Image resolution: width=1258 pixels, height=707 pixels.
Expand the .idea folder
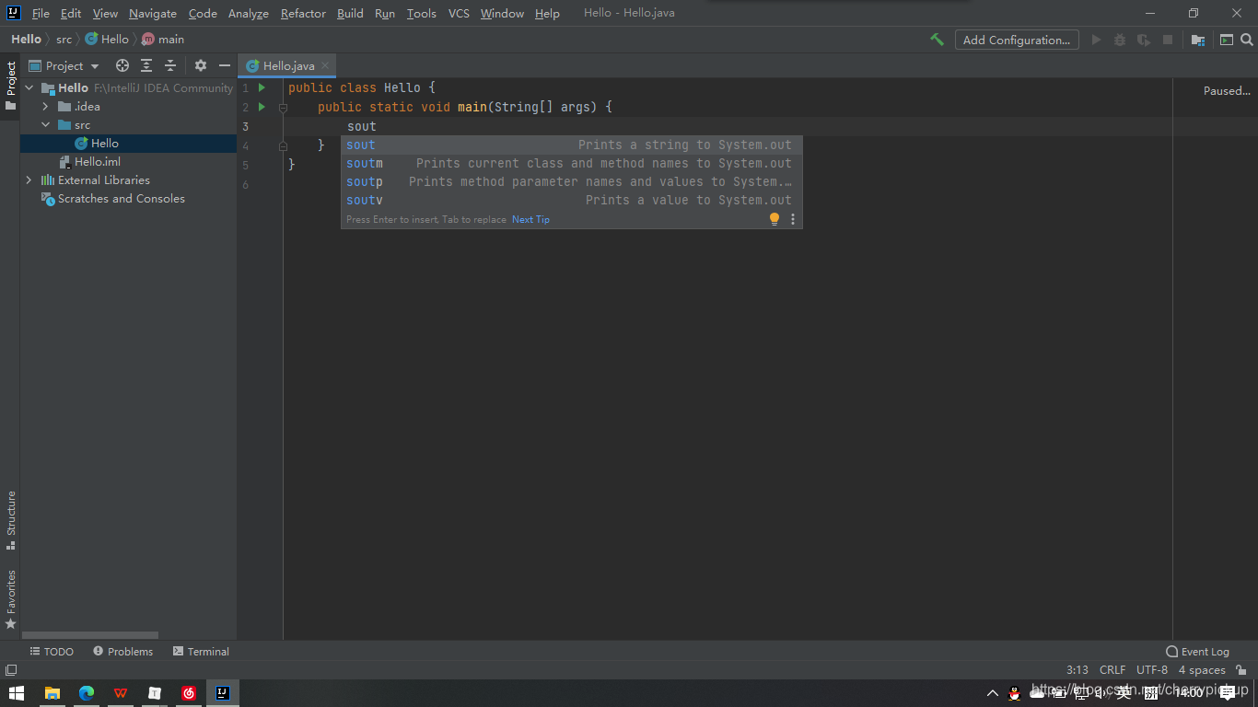(x=46, y=106)
